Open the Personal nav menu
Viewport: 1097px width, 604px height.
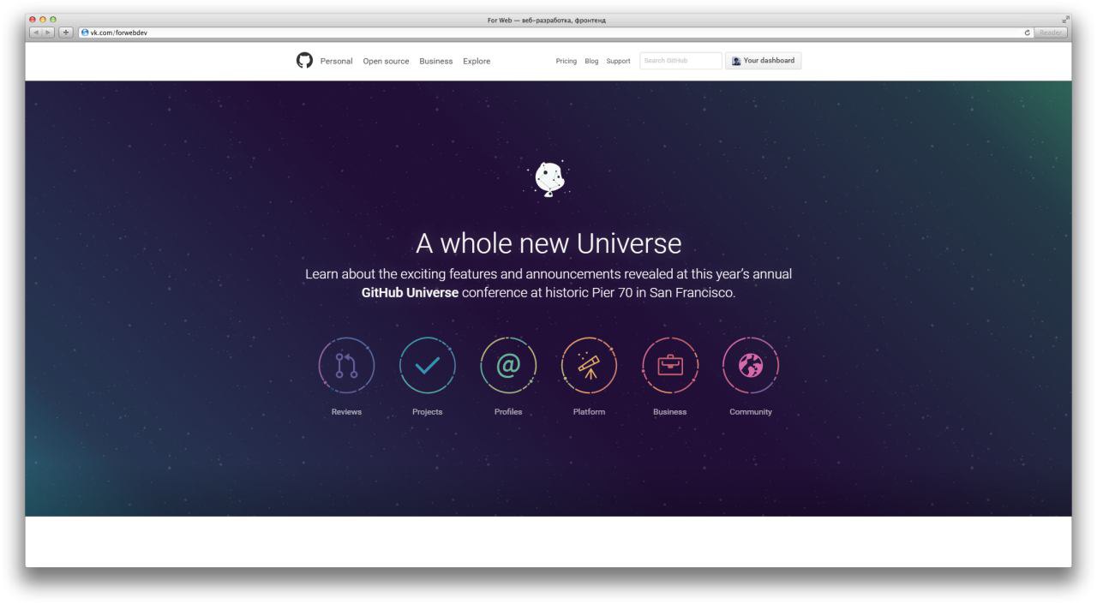coord(336,61)
